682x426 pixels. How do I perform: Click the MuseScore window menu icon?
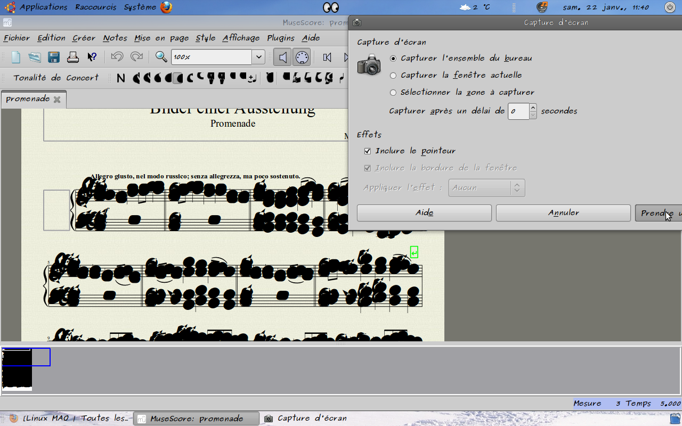point(7,23)
